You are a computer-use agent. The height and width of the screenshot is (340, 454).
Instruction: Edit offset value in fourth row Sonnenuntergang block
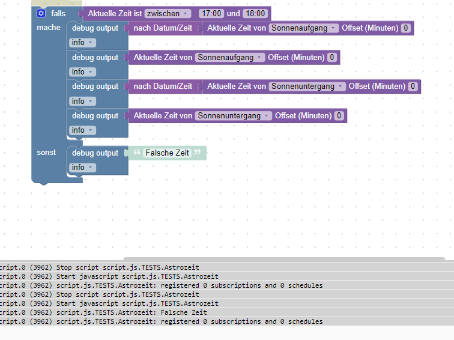[x=339, y=116]
